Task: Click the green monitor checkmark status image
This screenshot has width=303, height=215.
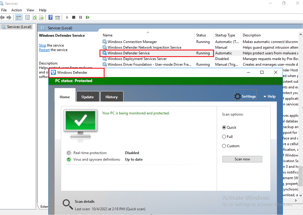Action: coord(80,126)
